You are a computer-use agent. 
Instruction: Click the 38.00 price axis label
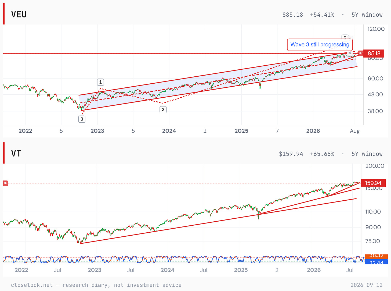coord(375,111)
